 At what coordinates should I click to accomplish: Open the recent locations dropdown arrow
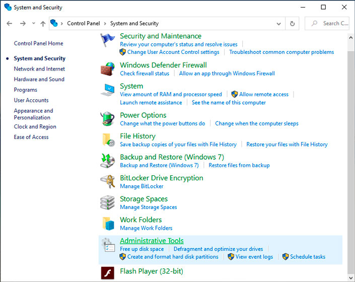[34, 23]
